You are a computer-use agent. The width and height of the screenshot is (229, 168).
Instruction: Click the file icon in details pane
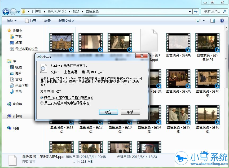(x=12, y=160)
